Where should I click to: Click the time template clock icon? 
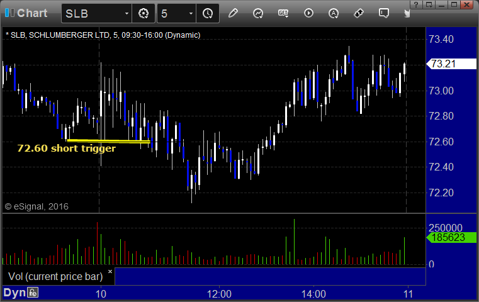[208, 13]
